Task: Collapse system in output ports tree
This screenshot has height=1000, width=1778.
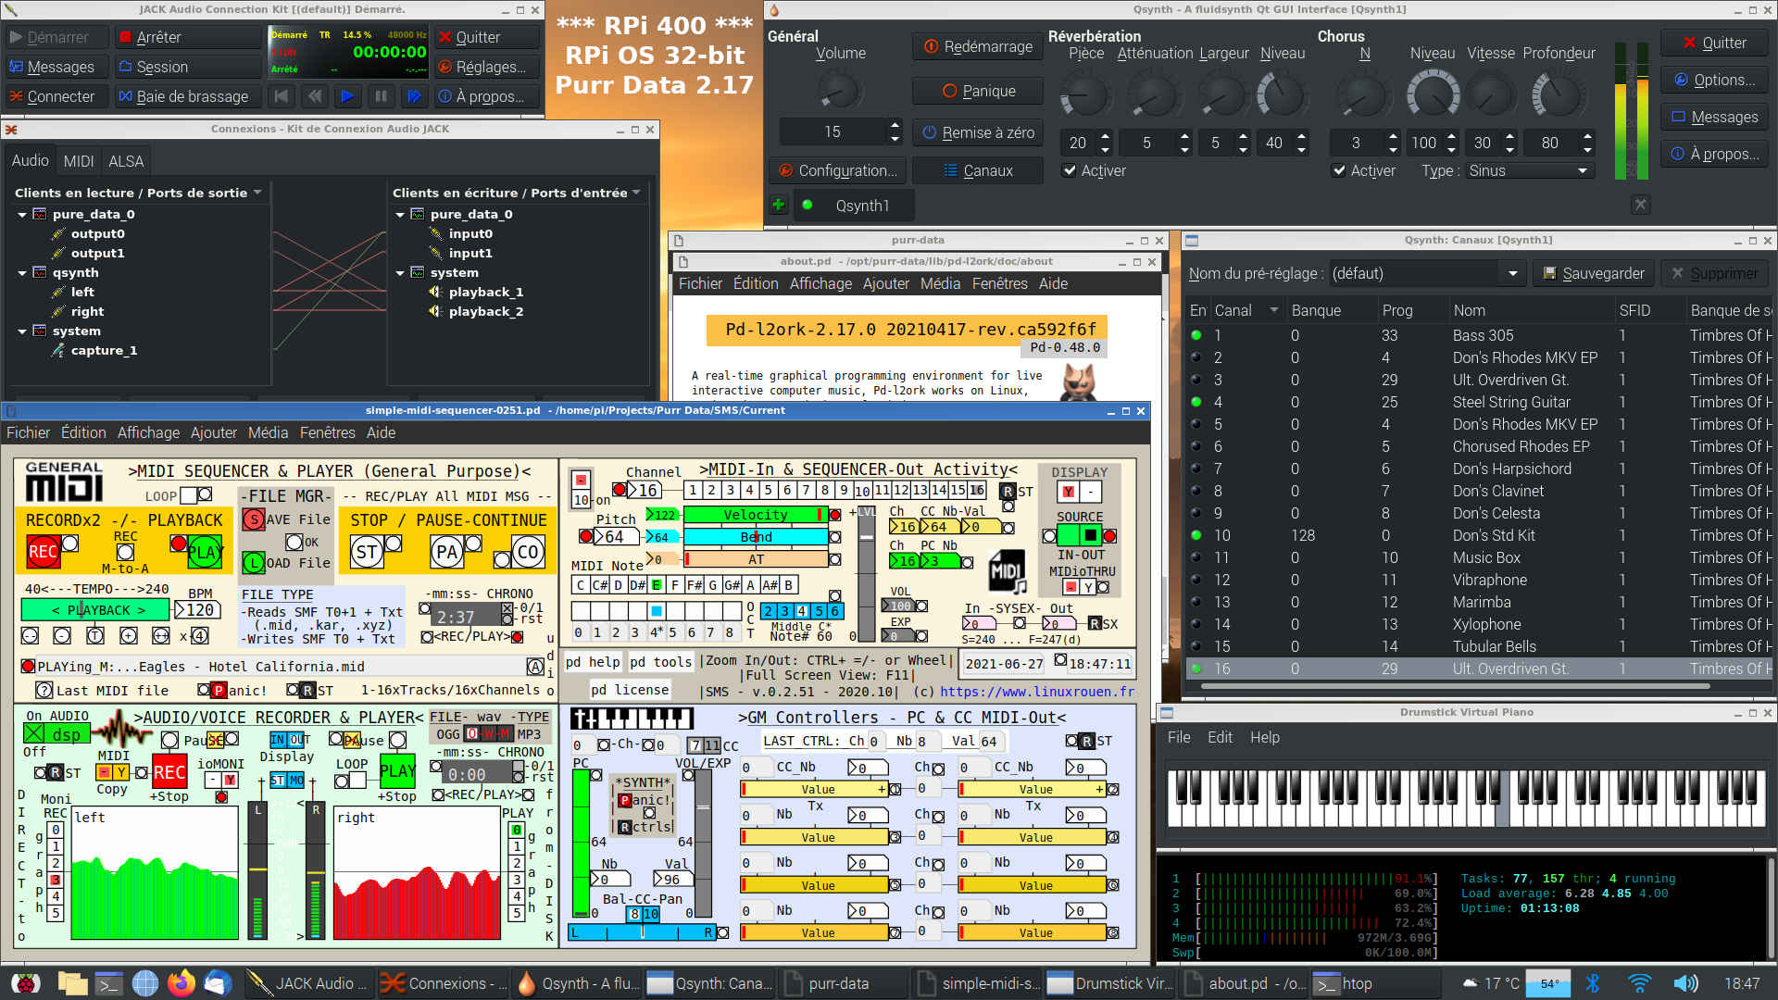Action: tap(22, 331)
